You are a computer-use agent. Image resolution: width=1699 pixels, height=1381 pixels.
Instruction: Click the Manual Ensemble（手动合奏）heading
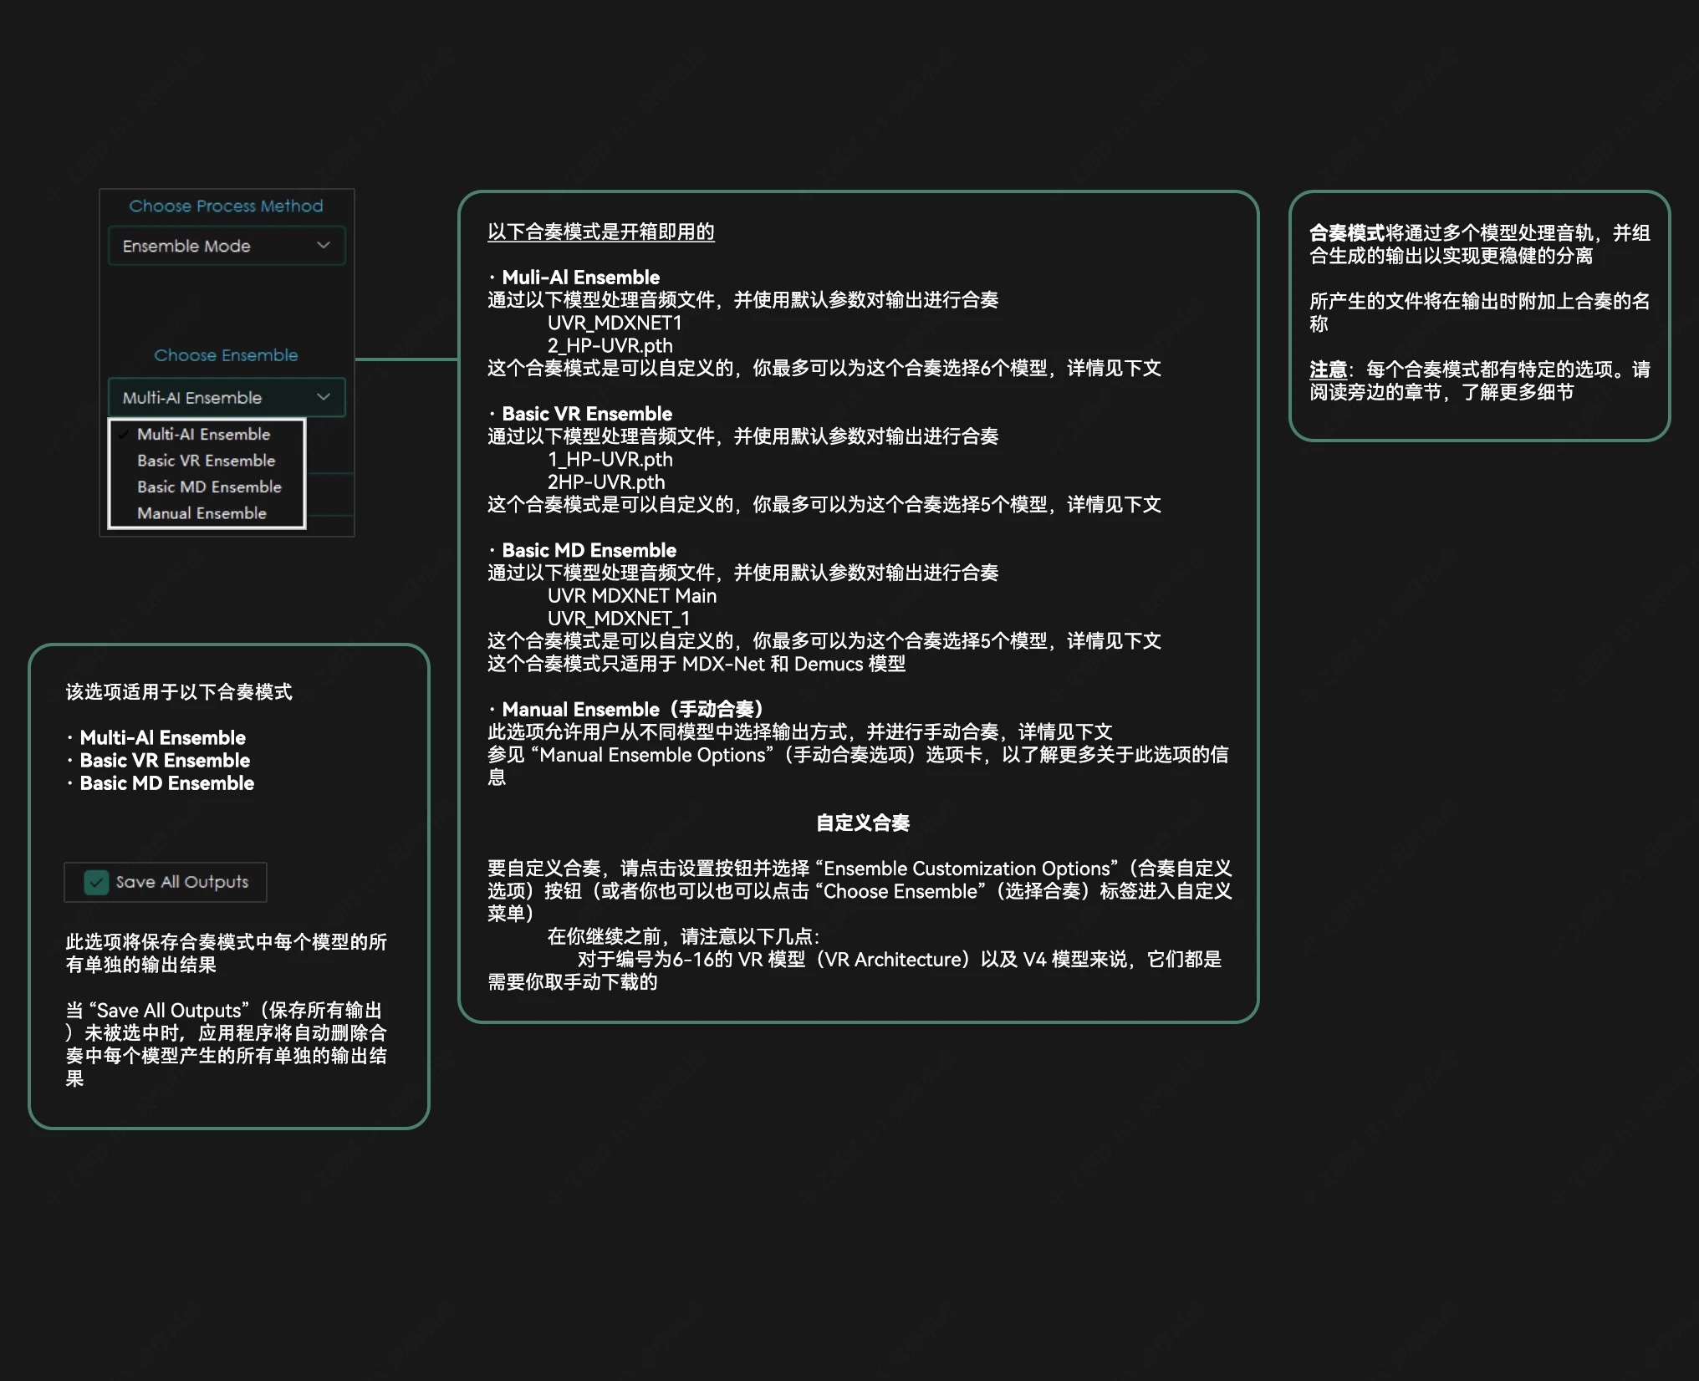tap(632, 710)
